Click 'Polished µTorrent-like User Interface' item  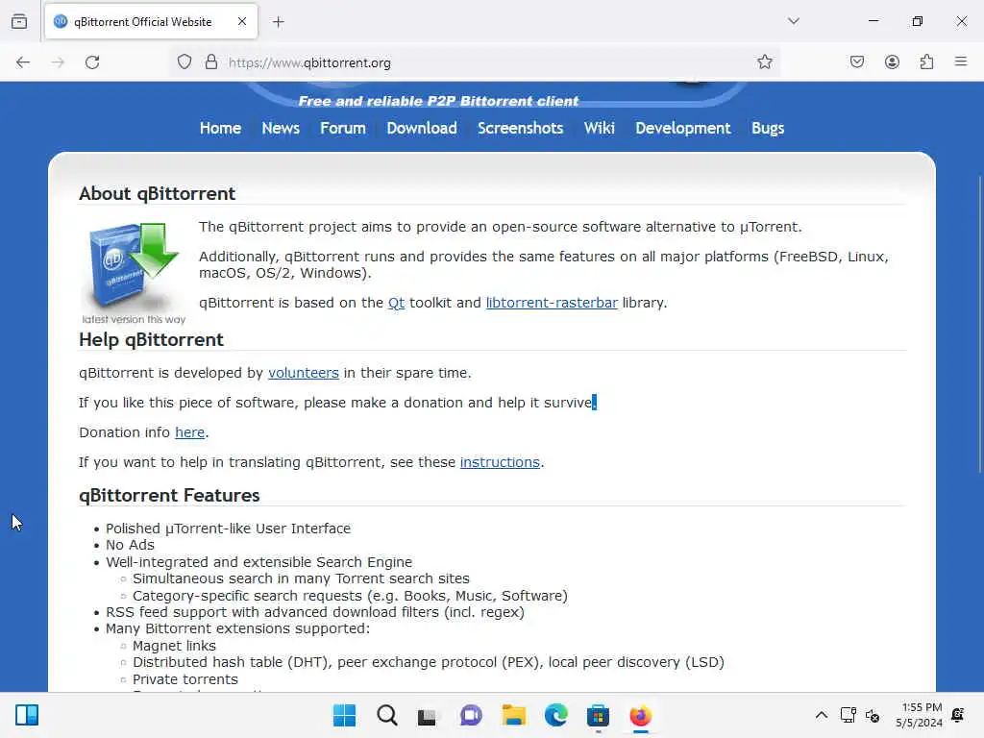point(228,529)
